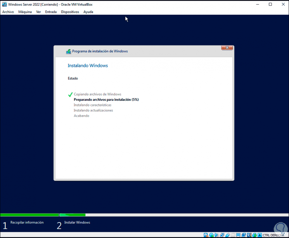Click the shared folders status icon
289x238 pixels.
click(x=233, y=235)
